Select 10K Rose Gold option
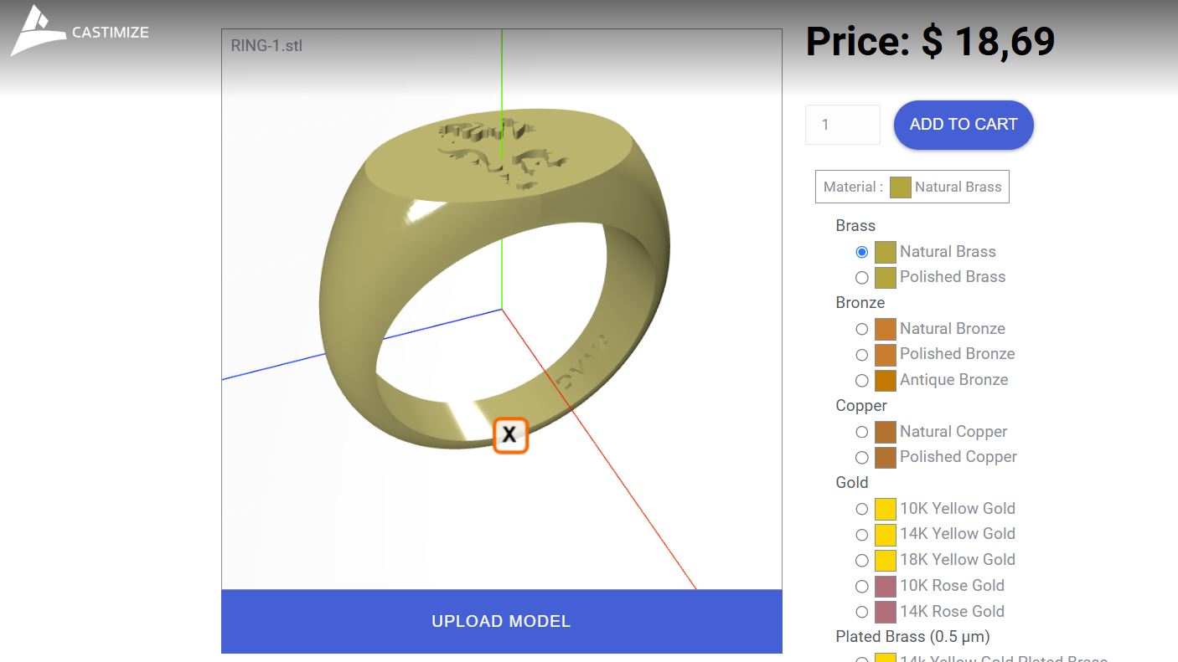 coord(861,587)
